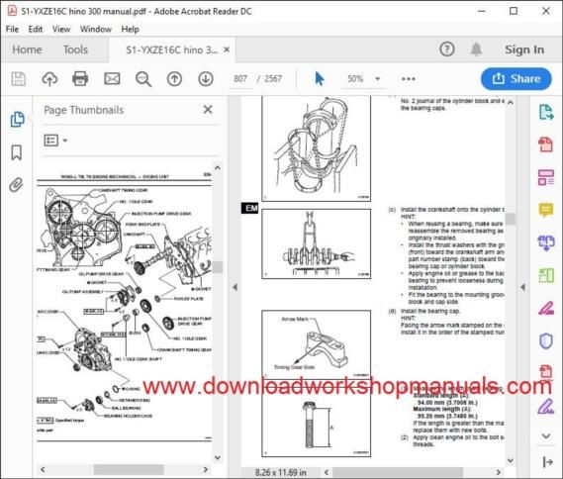Open the Edit menu
563x479 pixels.
36,29
